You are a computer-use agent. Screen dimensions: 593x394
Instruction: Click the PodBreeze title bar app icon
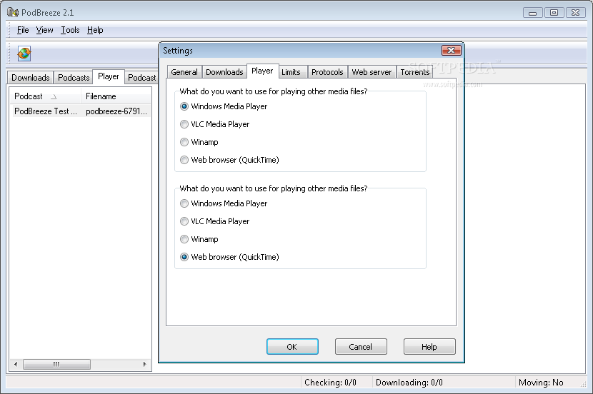(x=13, y=12)
